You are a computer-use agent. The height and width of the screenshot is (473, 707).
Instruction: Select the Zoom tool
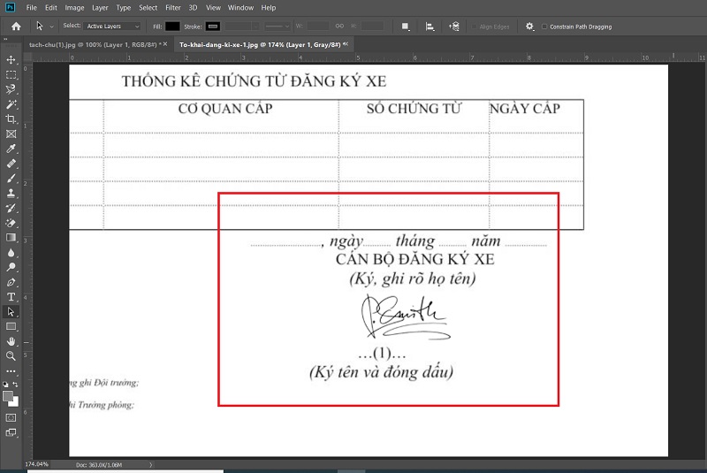(x=11, y=356)
